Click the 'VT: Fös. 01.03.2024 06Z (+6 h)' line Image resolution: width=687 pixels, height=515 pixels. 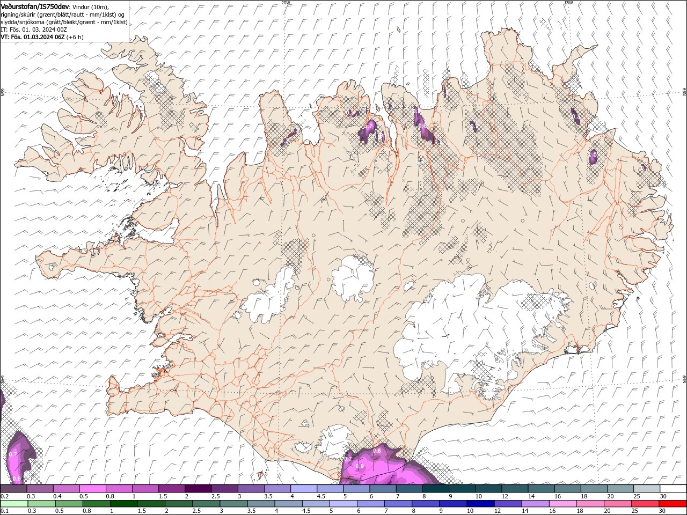(42, 37)
